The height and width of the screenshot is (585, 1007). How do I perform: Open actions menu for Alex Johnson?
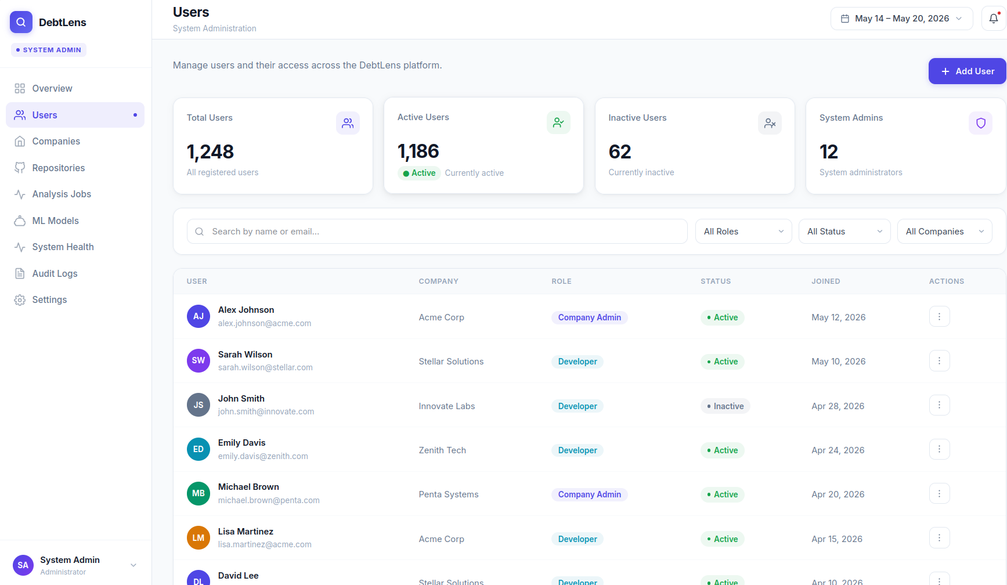(x=939, y=316)
